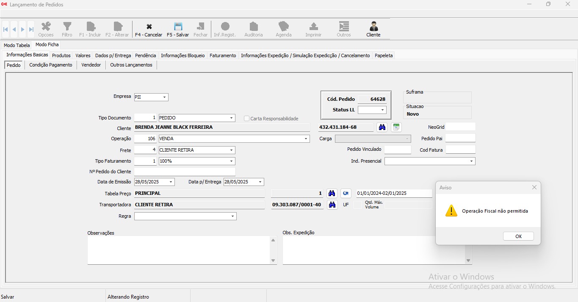Viewport: 578px width, 302px height.
Task: Click the F4 - Cancelar toolbar icon
Action: point(149,27)
